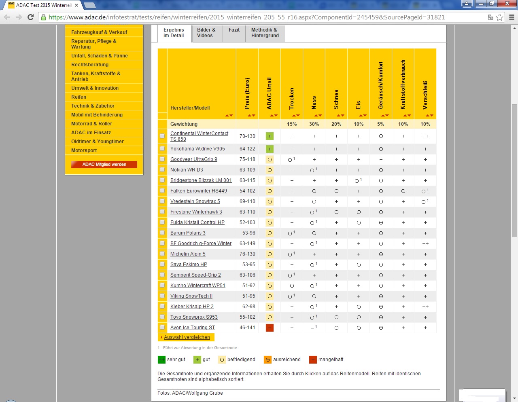Open the Fazit tab
518x402 pixels.
[x=234, y=33]
